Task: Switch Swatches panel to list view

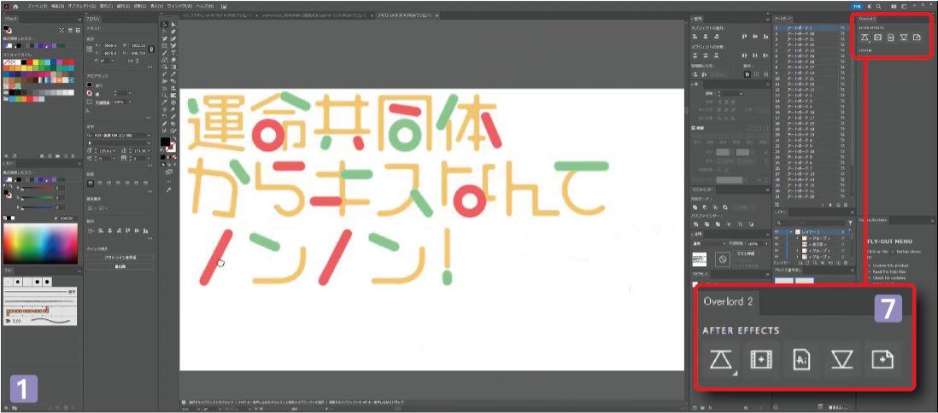Action: tap(70, 30)
